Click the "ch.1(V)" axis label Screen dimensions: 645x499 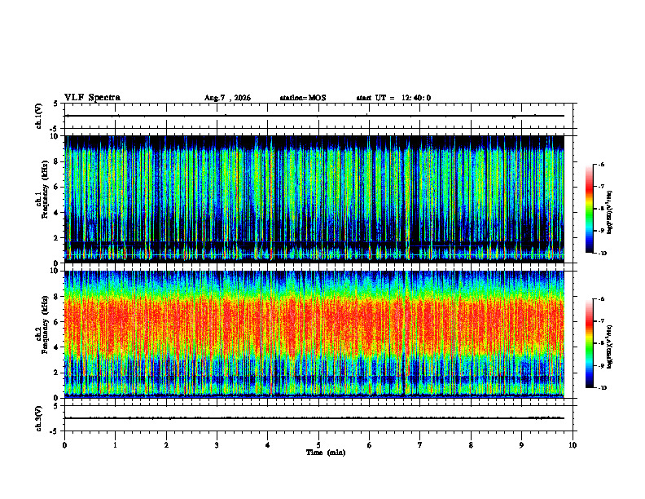click(x=38, y=116)
